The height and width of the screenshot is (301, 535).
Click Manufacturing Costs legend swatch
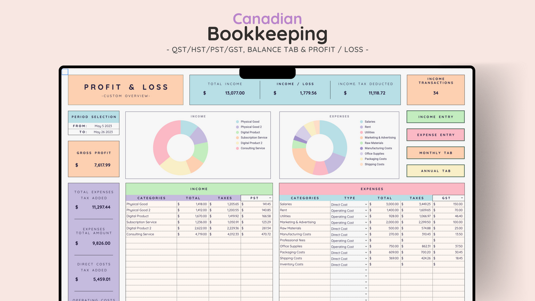click(x=361, y=148)
